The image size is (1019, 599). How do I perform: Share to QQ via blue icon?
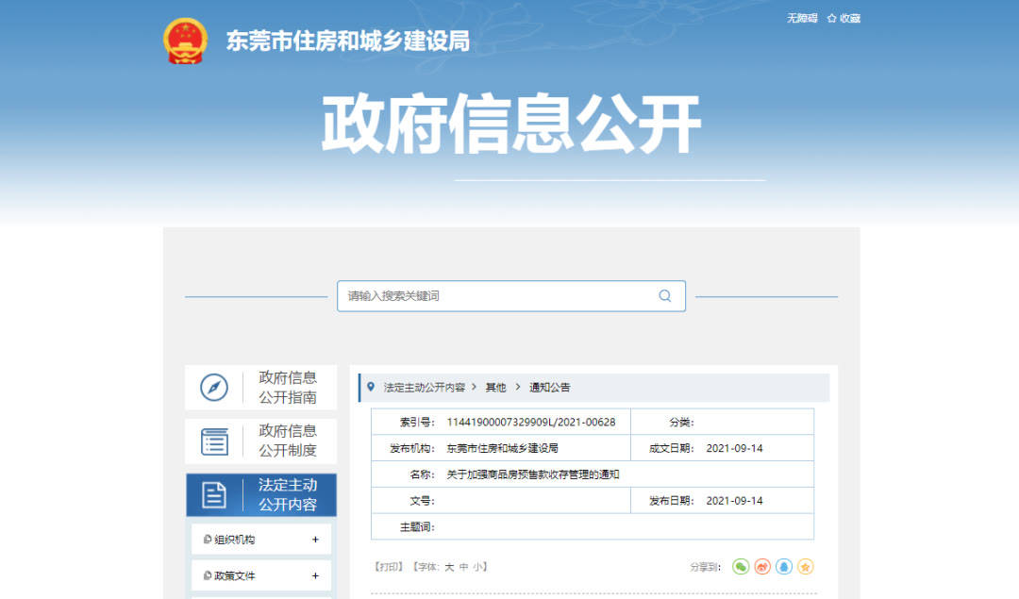783,567
